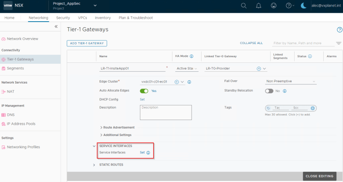This screenshot has width=343, height=182.
Task: Enable the Standby Relocation toggle
Action: [x=269, y=91]
